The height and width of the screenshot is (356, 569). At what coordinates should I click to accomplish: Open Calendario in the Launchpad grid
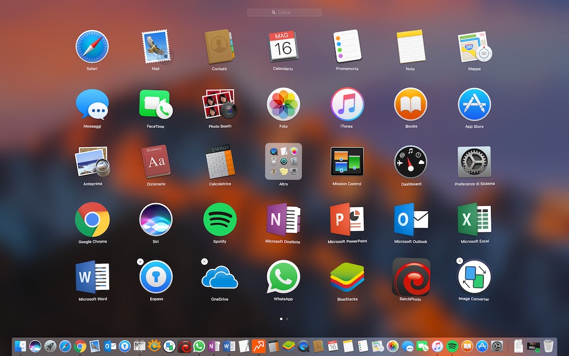(x=283, y=47)
